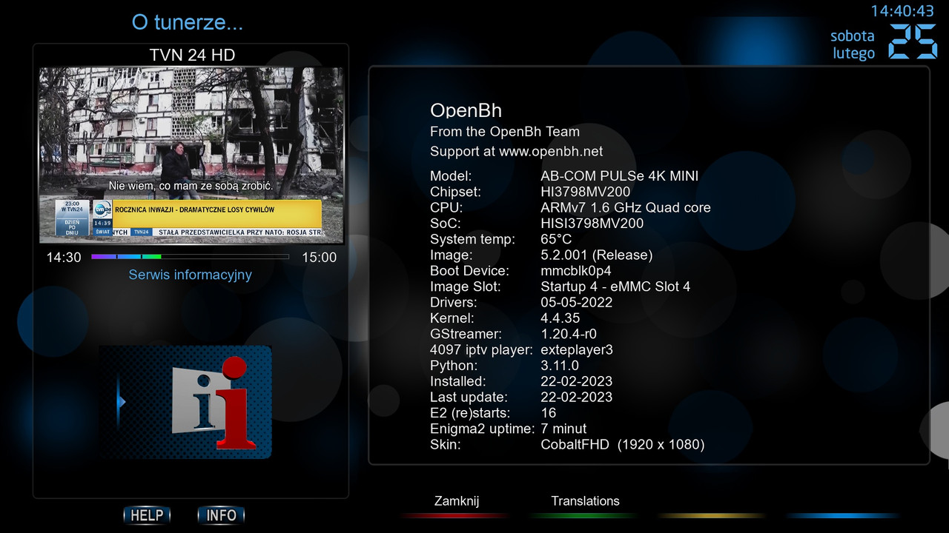Image resolution: width=949 pixels, height=533 pixels.
Task: Click iptv player value exteplayer3
Action: point(577,350)
